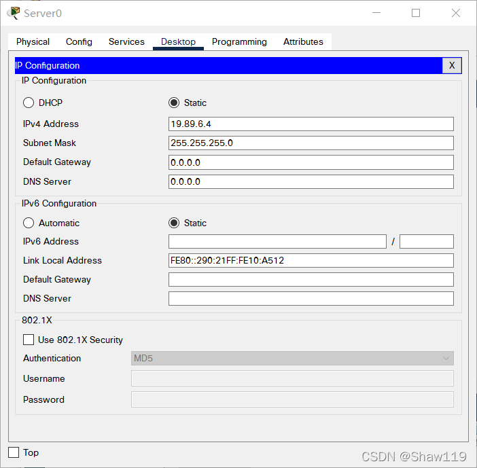Switch to the Physical tab
Viewport: 477px width, 468px height.
[33, 41]
